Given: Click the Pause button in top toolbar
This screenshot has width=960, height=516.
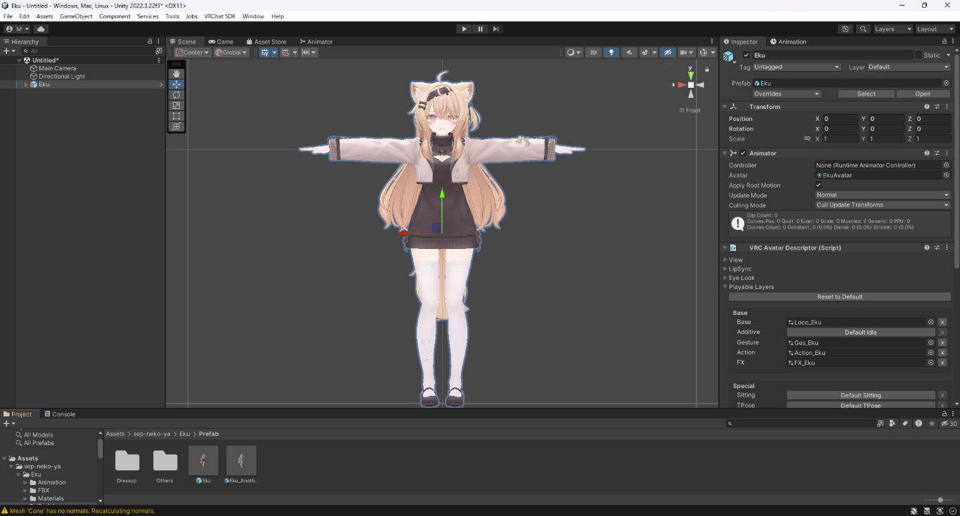Looking at the screenshot, I should 480,29.
